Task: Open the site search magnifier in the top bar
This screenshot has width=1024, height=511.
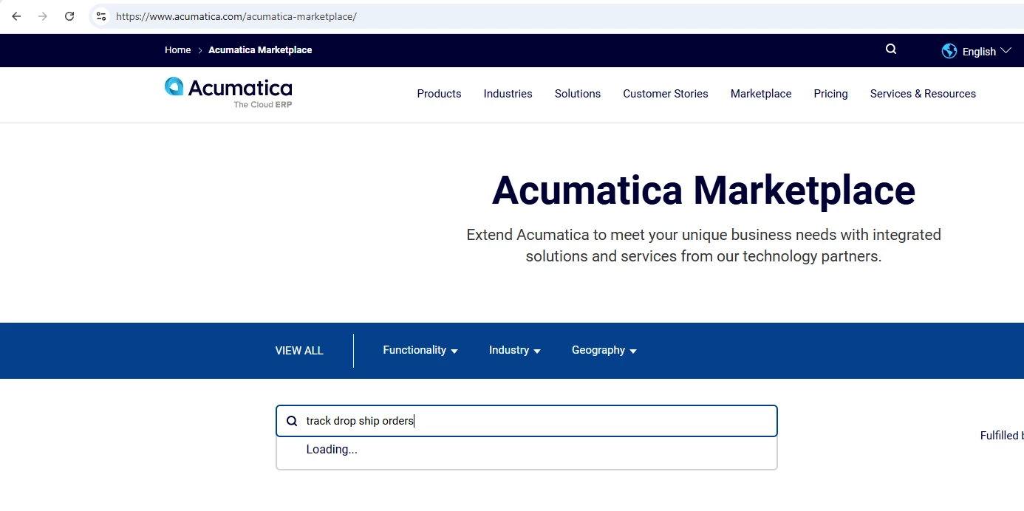Action: (x=891, y=49)
